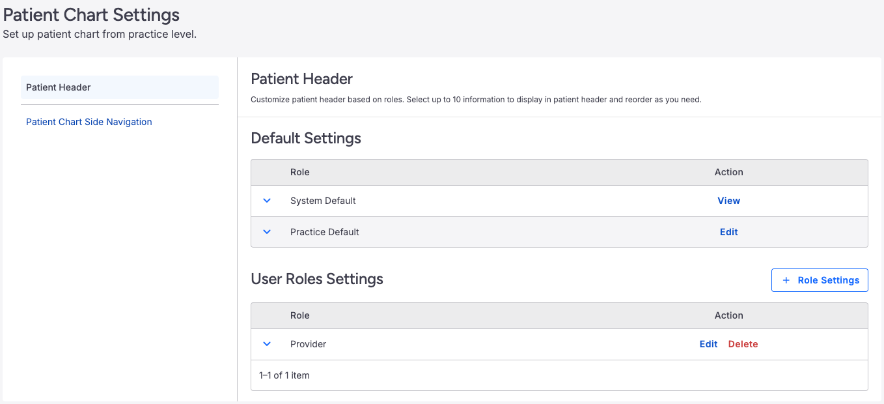Image resolution: width=884 pixels, height=404 pixels.
Task: Click Action column header in User Roles table
Action: 728,315
